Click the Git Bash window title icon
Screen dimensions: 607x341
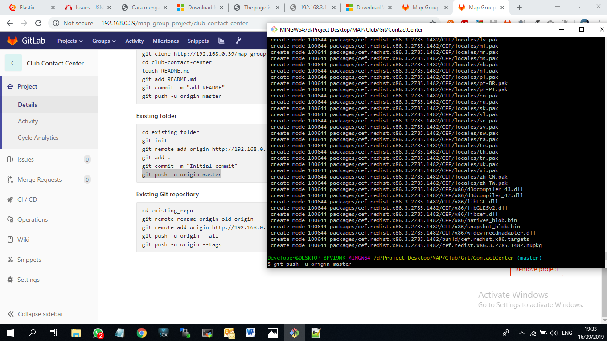point(273,29)
